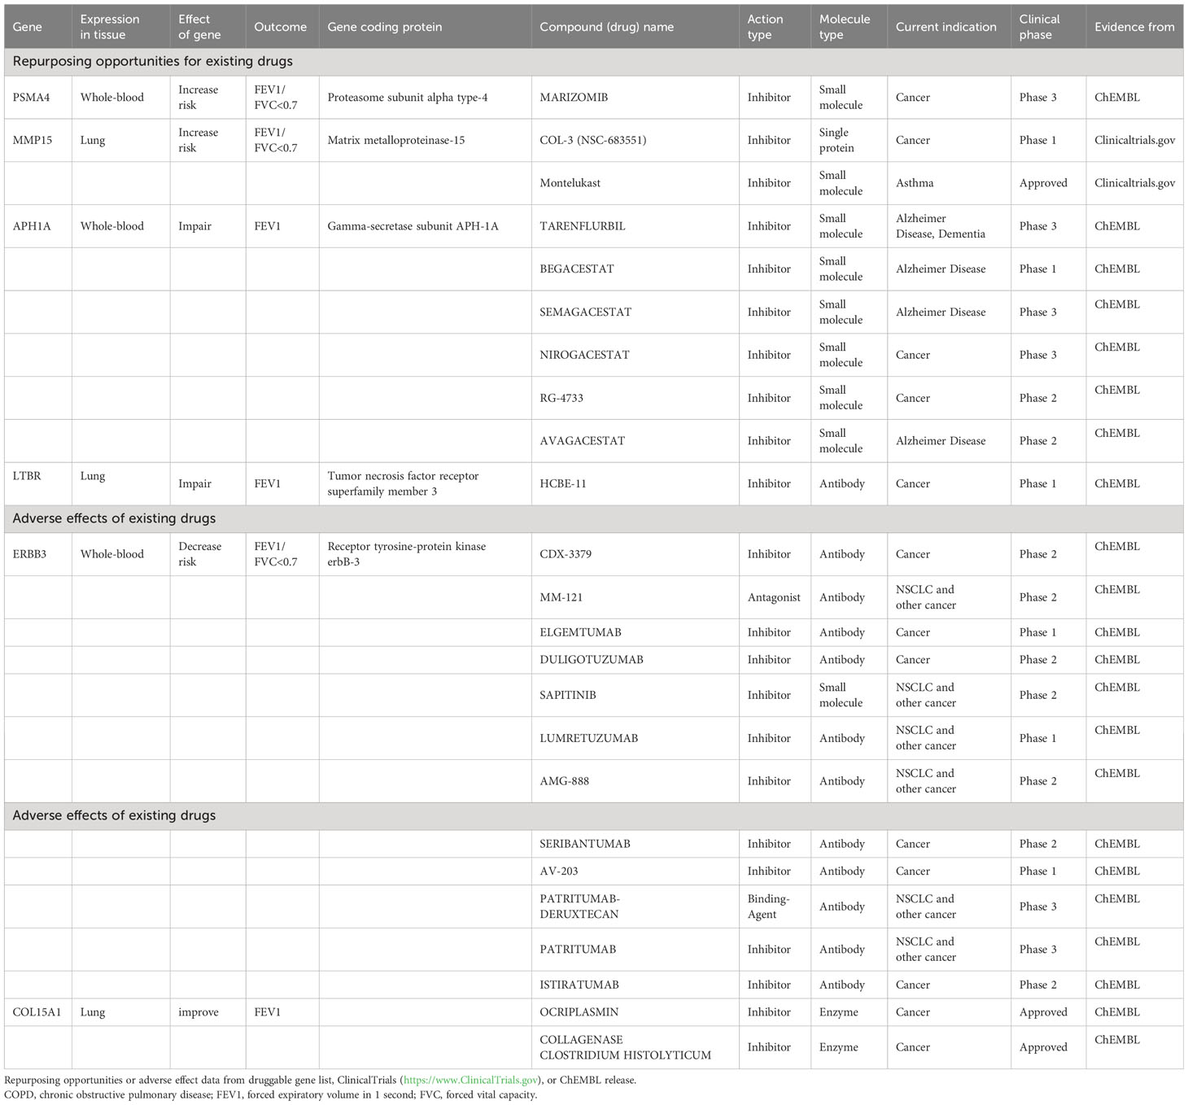Click the Outcome column header

point(281,27)
